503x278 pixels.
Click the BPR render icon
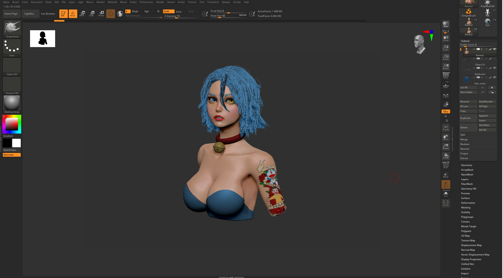coord(446,25)
